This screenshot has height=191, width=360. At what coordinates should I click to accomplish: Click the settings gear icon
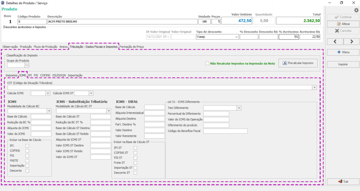click(x=356, y=10)
